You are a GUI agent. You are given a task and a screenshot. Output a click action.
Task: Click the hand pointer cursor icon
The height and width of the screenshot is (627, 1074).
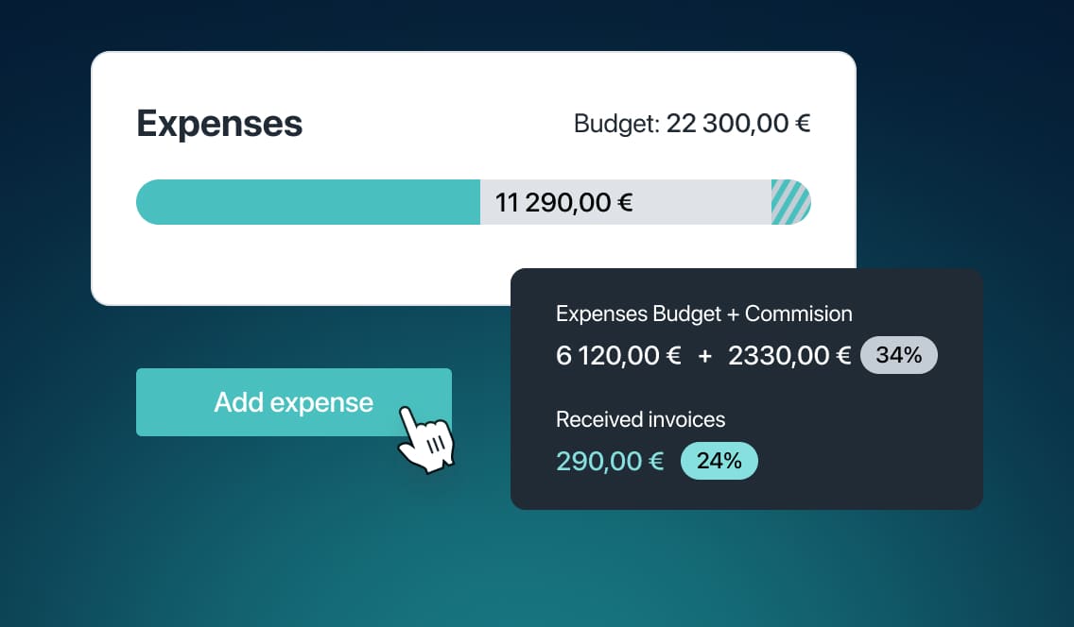[x=426, y=439]
